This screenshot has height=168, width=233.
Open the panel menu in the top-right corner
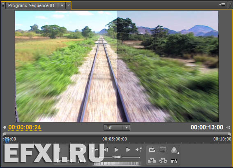pos(222,5)
